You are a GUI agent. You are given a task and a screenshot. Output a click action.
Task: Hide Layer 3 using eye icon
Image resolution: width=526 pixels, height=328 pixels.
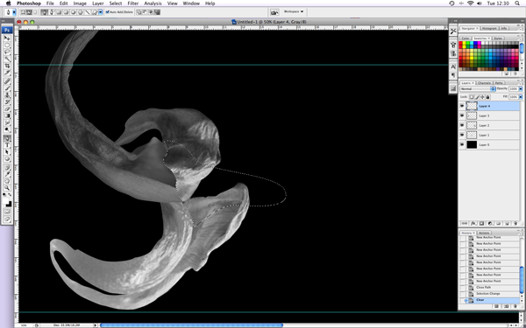pyautogui.click(x=462, y=115)
